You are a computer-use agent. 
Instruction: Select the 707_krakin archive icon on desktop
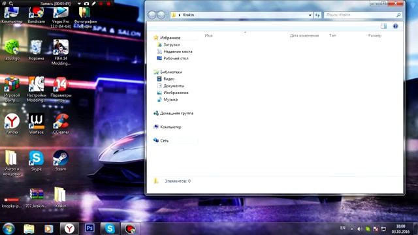coord(37,198)
